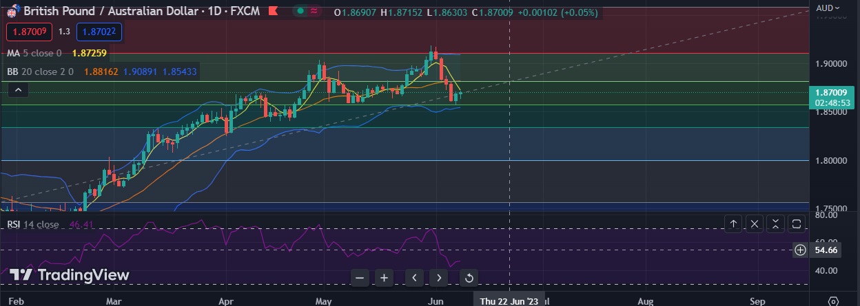Click the spread value 1.3
860x306 pixels.
coord(64,31)
